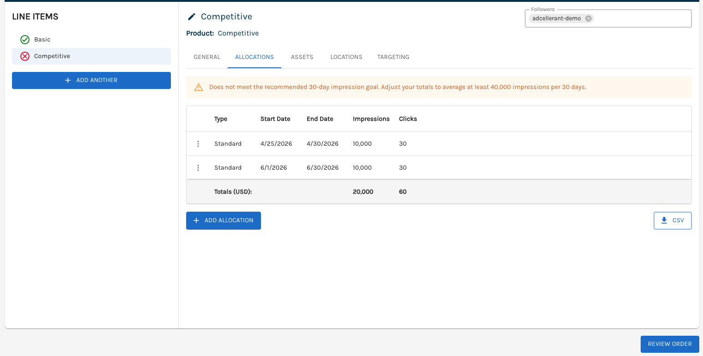Open the three-dot menu for the 4/25/2026 allocation
The image size is (703, 356).
[x=198, y=144]
